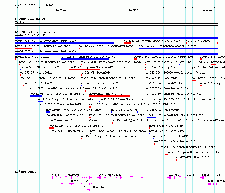
Task: Select the nsv4113763 blue bar
Action: pyautogui.click(x=85, y=59)
